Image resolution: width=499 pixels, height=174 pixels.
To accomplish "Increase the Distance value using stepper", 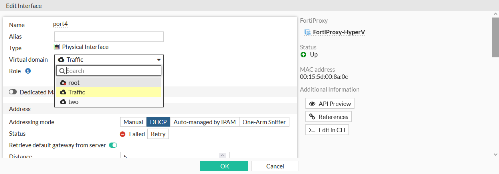I will coord(222,155).
